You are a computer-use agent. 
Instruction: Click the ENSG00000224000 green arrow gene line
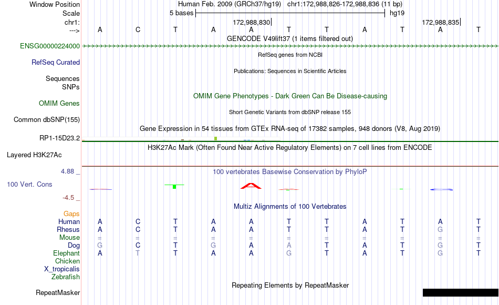click(x=290, y=46)
